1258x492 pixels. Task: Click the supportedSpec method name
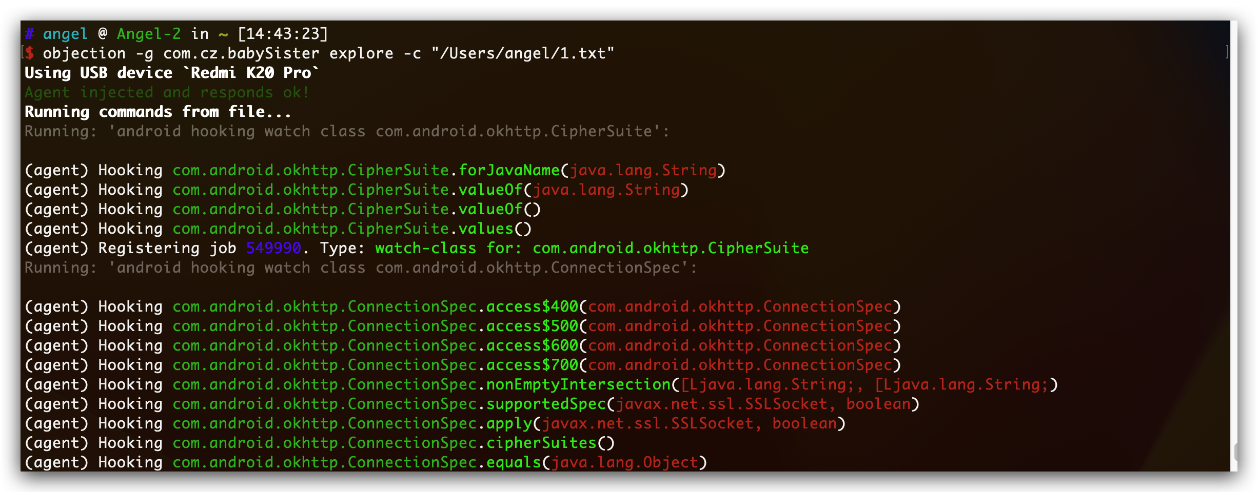coord(546,404)
